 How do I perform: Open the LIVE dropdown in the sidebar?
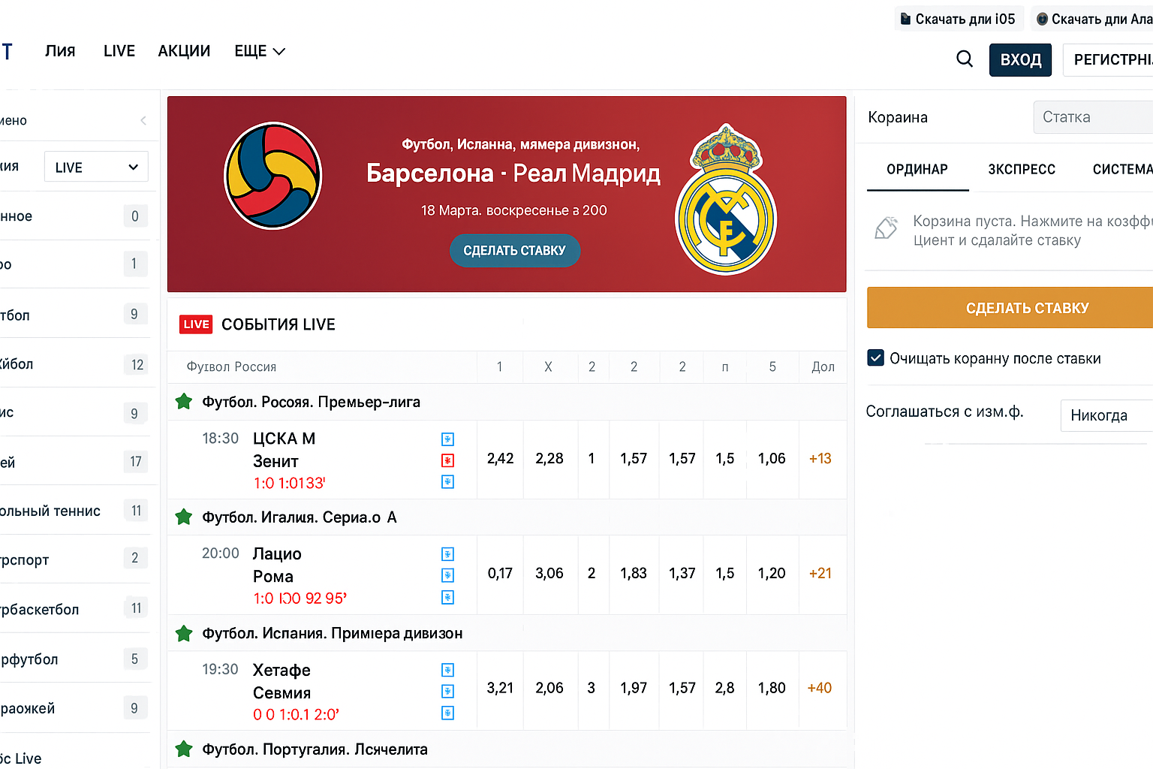click(96, 167)
